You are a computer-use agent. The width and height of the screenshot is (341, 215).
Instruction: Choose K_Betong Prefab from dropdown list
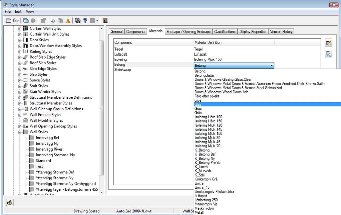pos(207,162)
